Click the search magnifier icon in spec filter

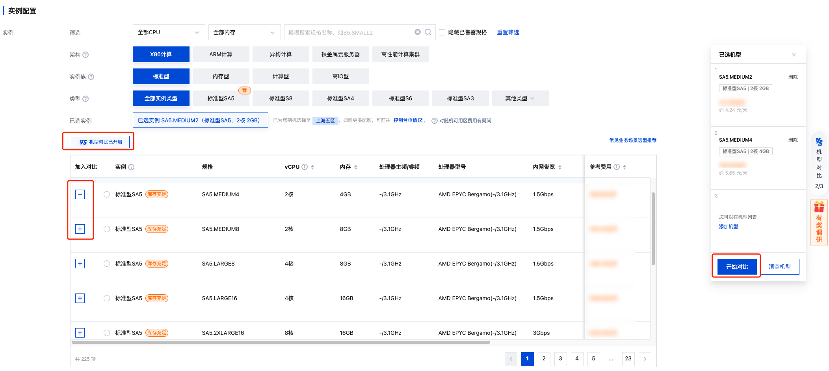428,32
